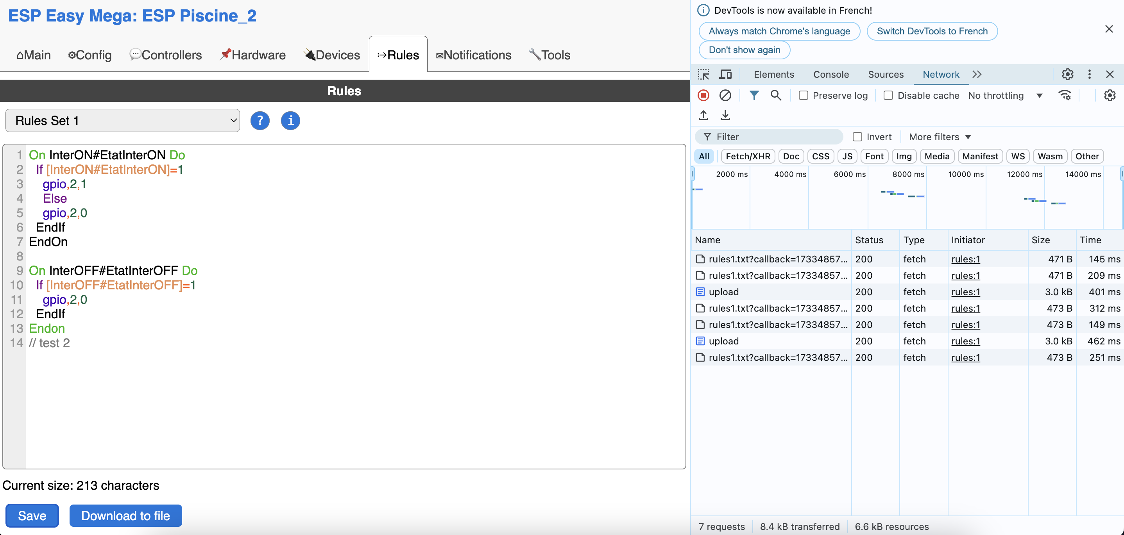1124x535 pixels.
Task: Tick the Invert filter checkbox
Action: (x=857, y=137)
